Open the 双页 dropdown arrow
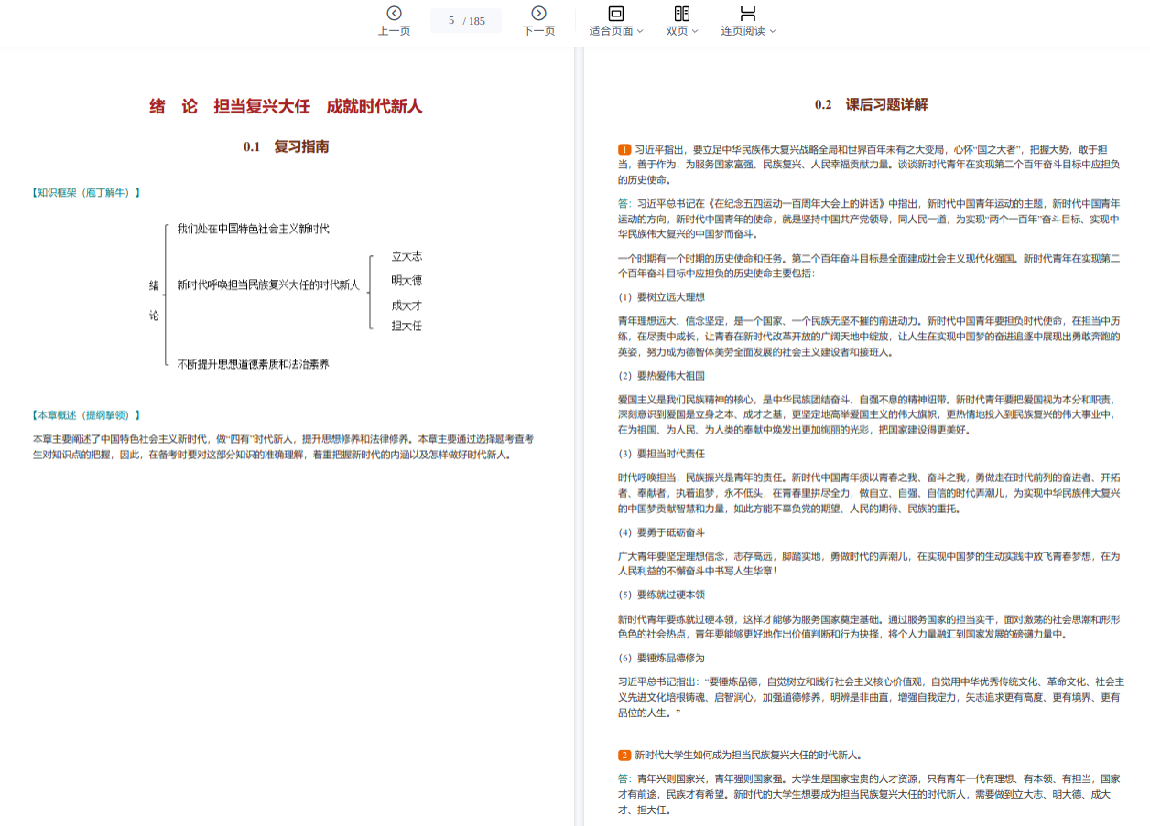 (695, 31)
